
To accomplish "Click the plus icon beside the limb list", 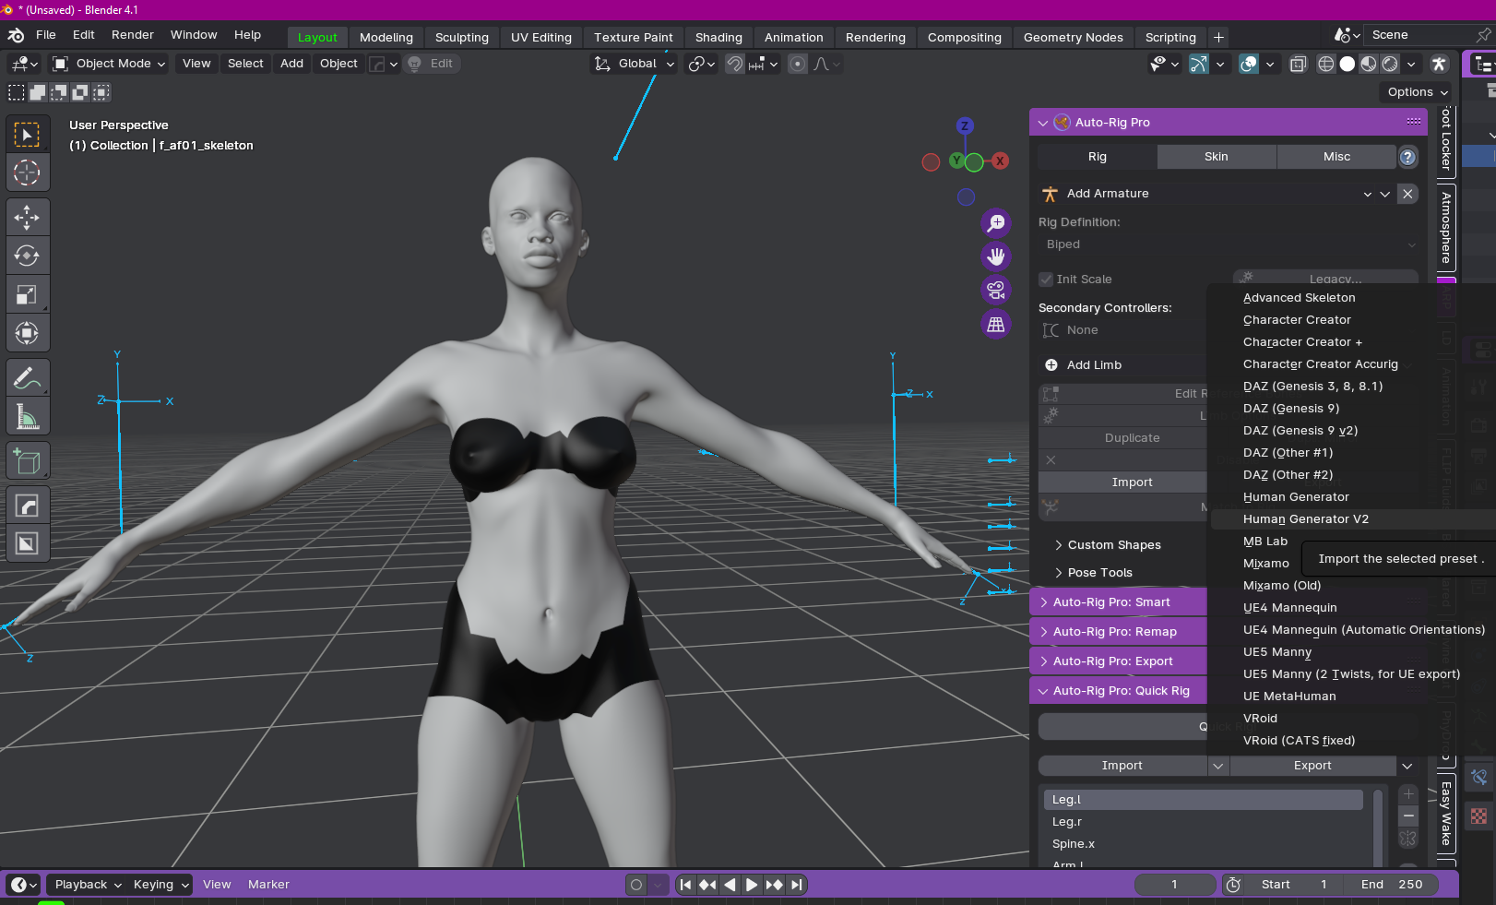I will [x=1408, y=794].
